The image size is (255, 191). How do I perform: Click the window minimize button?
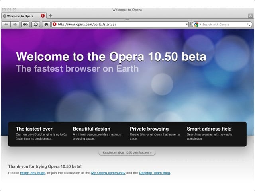(x=9, y=10)
